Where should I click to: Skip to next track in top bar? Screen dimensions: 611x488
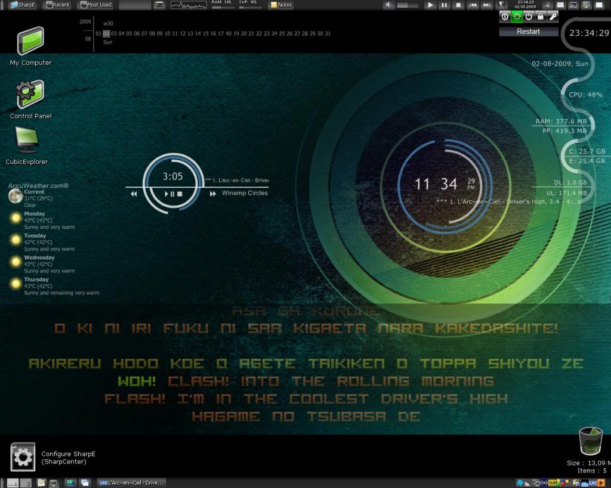(487, 5)
